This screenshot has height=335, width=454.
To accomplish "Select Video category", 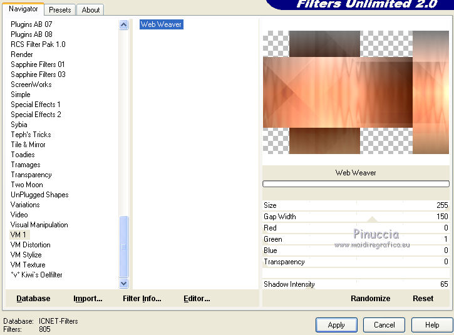I will point(19,215).
